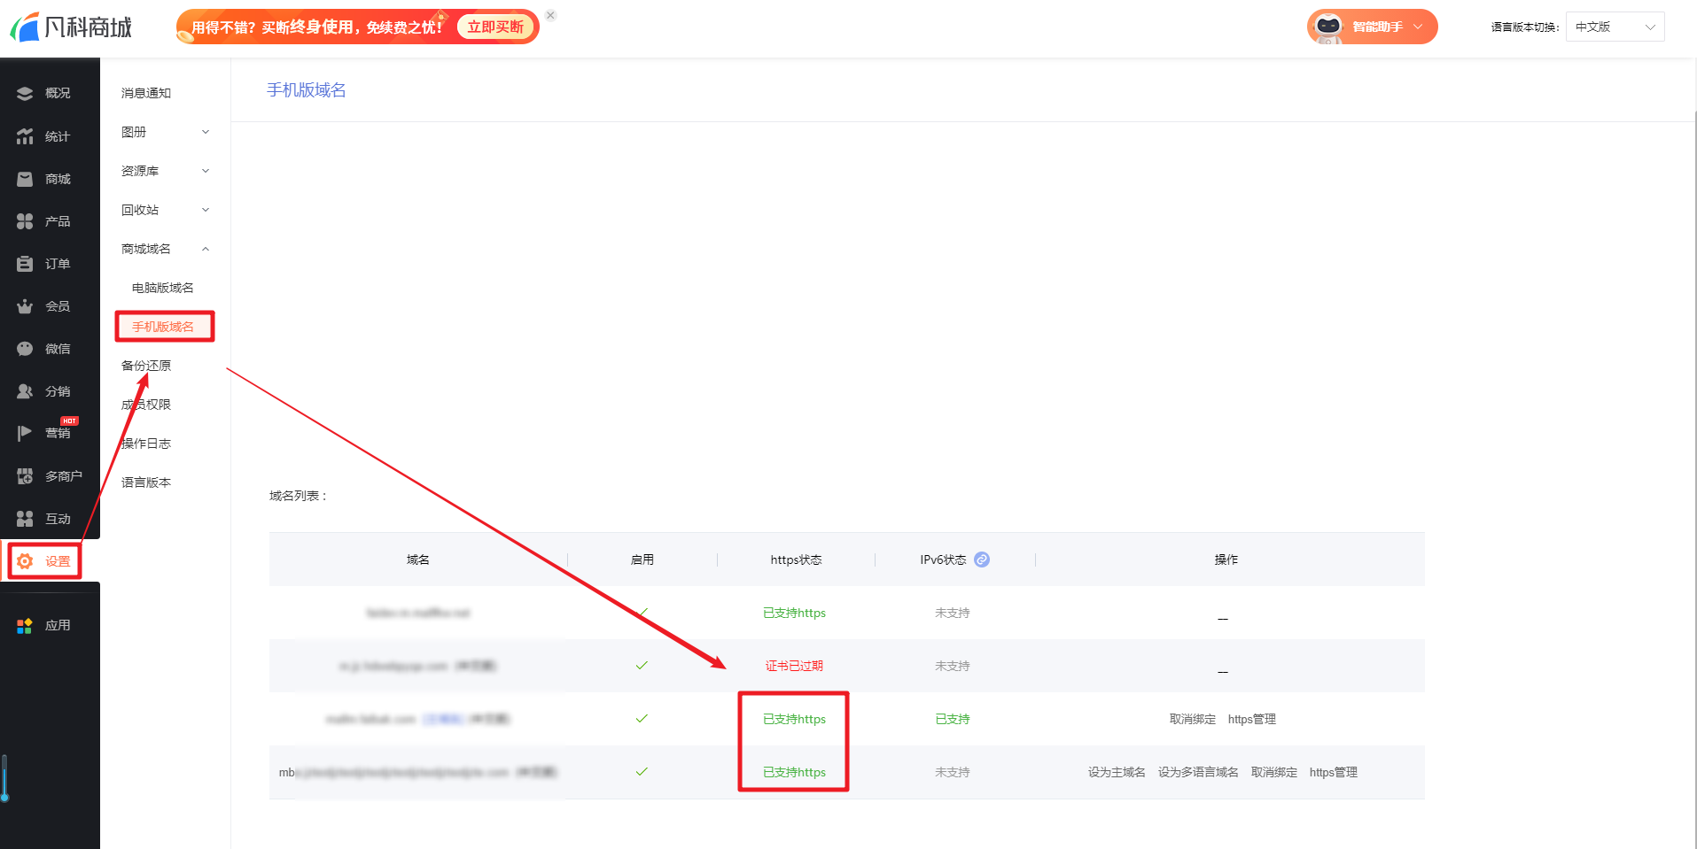Click the 概况 overview icon in sidebar

(25, 93)
